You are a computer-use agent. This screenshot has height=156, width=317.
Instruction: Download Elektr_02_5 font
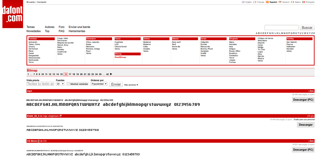point(306,125)
